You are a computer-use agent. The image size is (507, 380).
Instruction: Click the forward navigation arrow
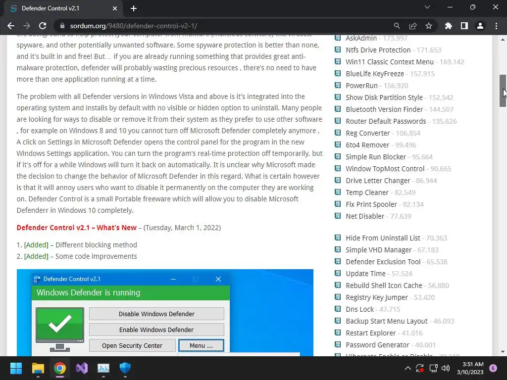tap(27, 26)
